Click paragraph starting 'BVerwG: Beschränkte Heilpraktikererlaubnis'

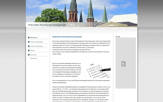[x=81, y=94]
